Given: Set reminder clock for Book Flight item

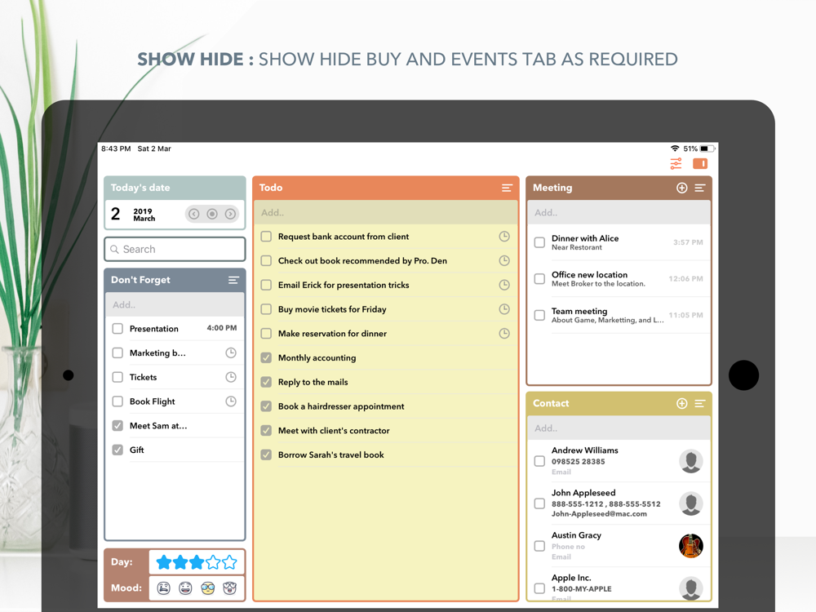Looking at the screenshot, I should tap(231, 401).
